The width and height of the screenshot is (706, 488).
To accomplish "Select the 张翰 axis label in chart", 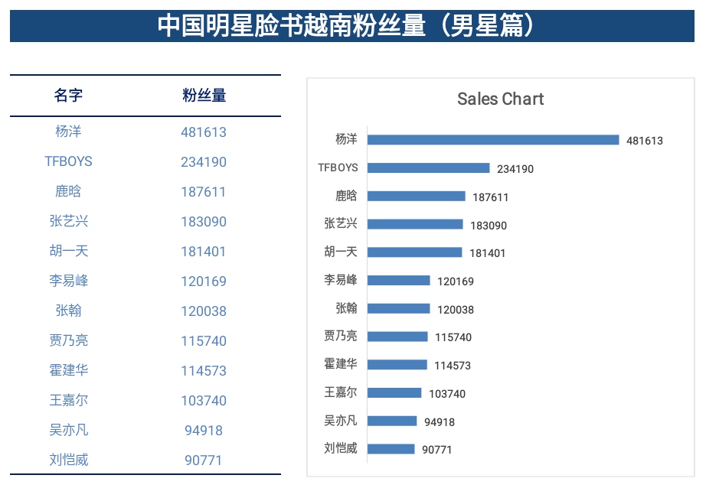I will pyautogui.click(x=346, y=309).
